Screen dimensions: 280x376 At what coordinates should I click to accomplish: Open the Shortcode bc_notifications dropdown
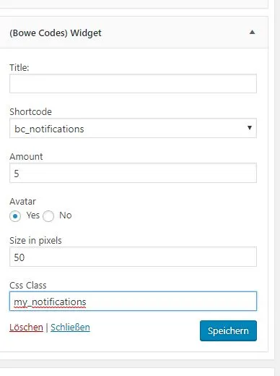133,128
